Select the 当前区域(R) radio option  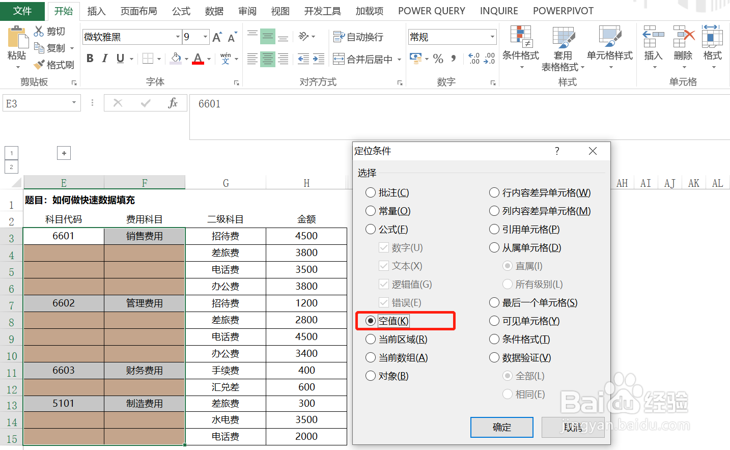397,339
